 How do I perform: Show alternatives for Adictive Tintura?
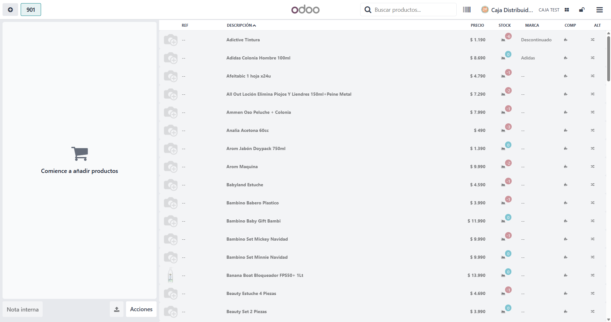593,40
